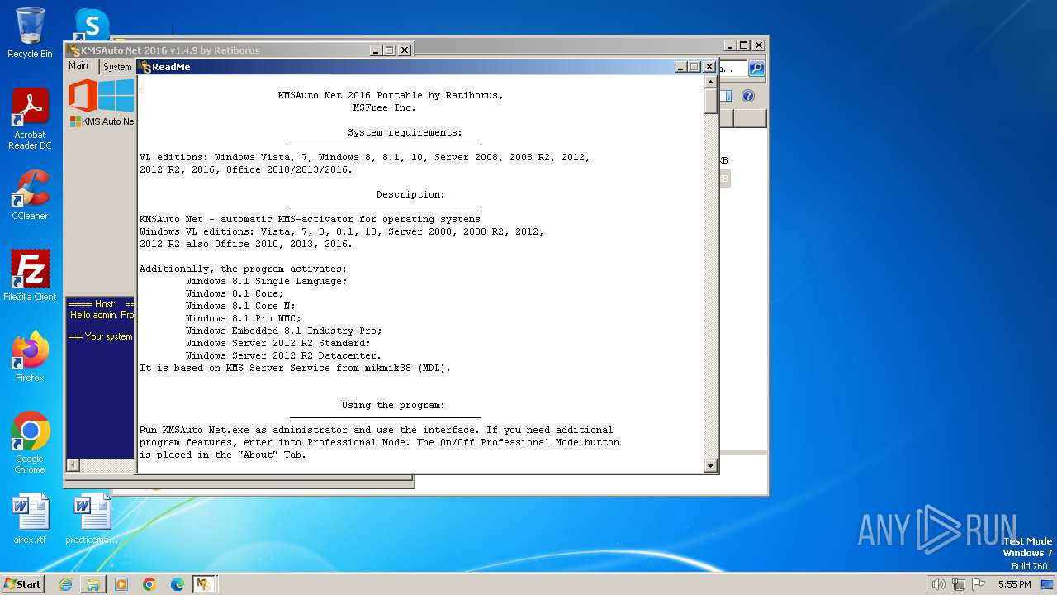Open the airex.rtf document icon

coord(30,519)
